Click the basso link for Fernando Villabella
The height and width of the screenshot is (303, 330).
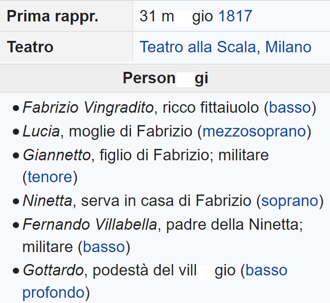pyautogui.click(x=104, y=247)
